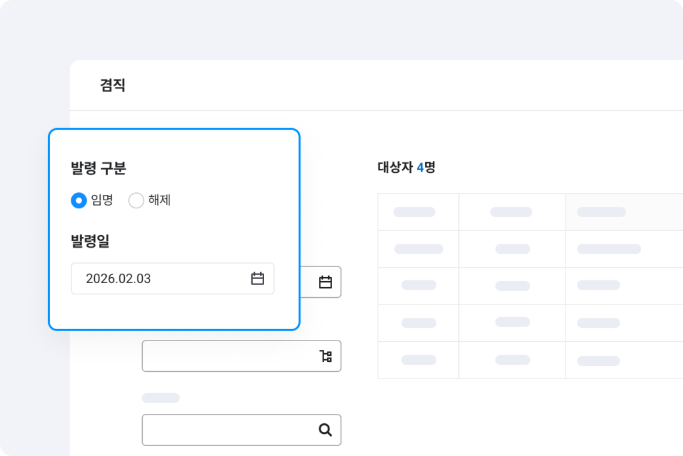
Task: Click the organization chart icon
Action: click(x=325, y=356)
